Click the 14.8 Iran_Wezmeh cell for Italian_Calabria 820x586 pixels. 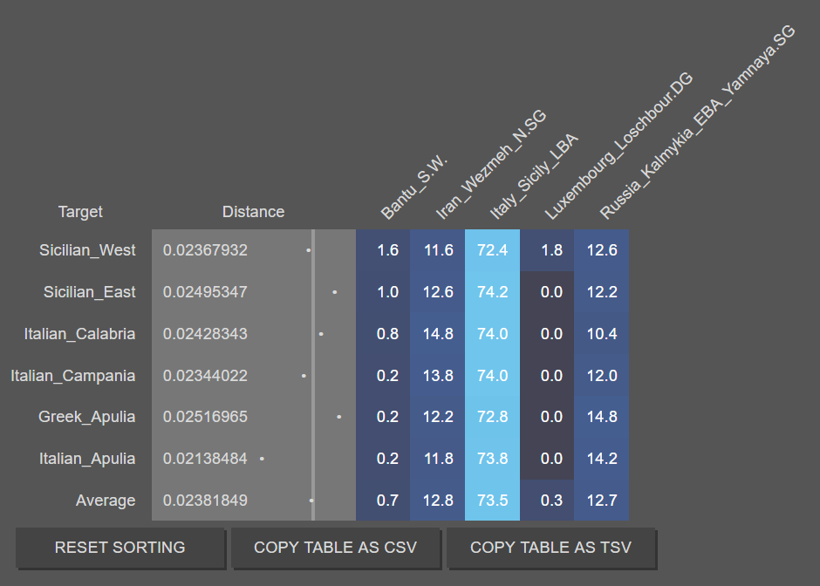point(438,333)
